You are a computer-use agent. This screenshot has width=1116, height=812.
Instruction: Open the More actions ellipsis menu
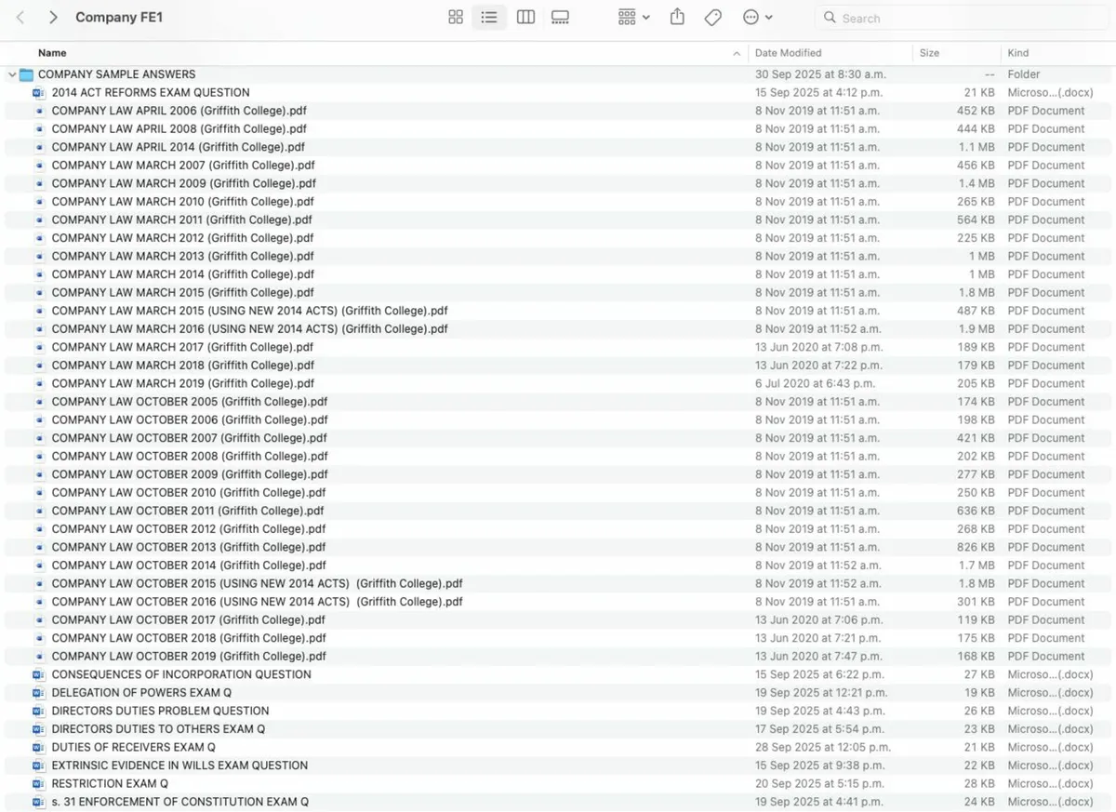coord(757,18)
